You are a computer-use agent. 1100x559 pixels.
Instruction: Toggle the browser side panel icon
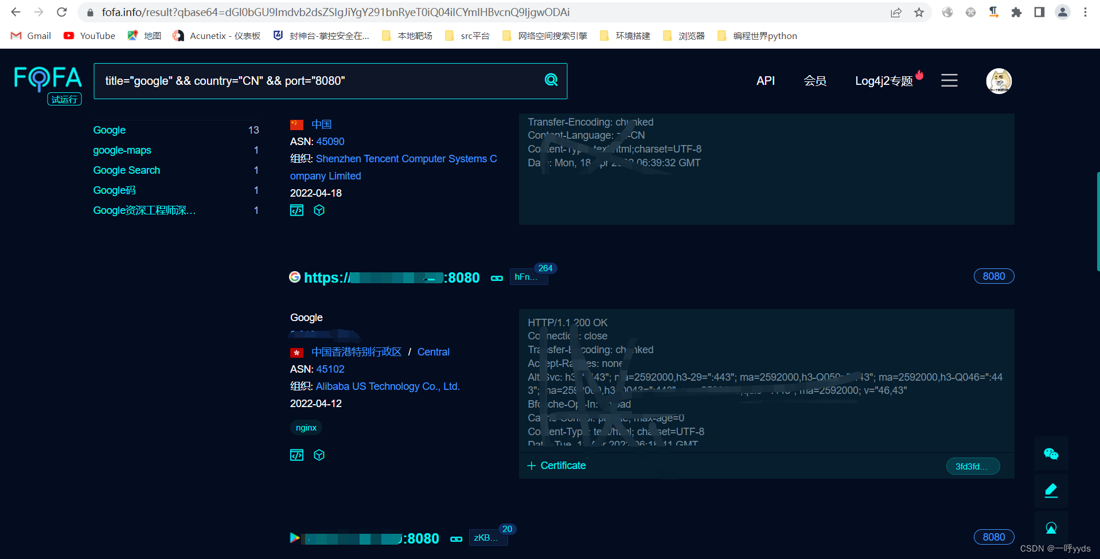pyautogui.click(x=1039, y=12)
